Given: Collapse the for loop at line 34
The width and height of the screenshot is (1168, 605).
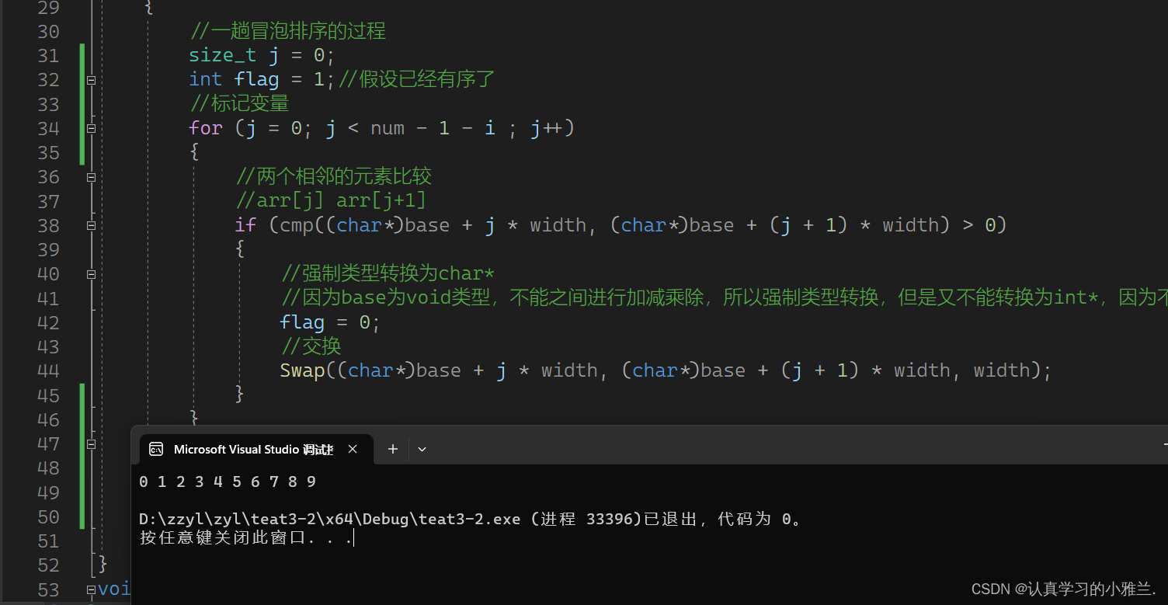Looking at the screenshot, I should (x=92, y=128).
